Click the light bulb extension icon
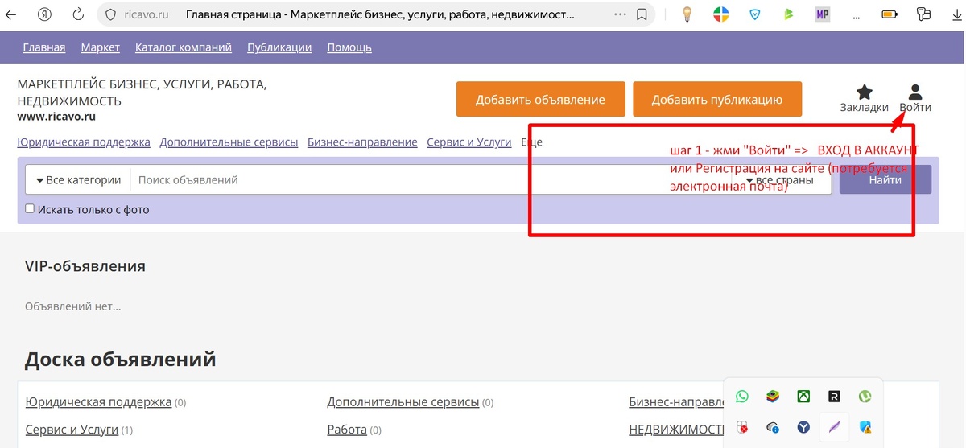This screenshot has height=448, width=966. [x=687, y=14]
